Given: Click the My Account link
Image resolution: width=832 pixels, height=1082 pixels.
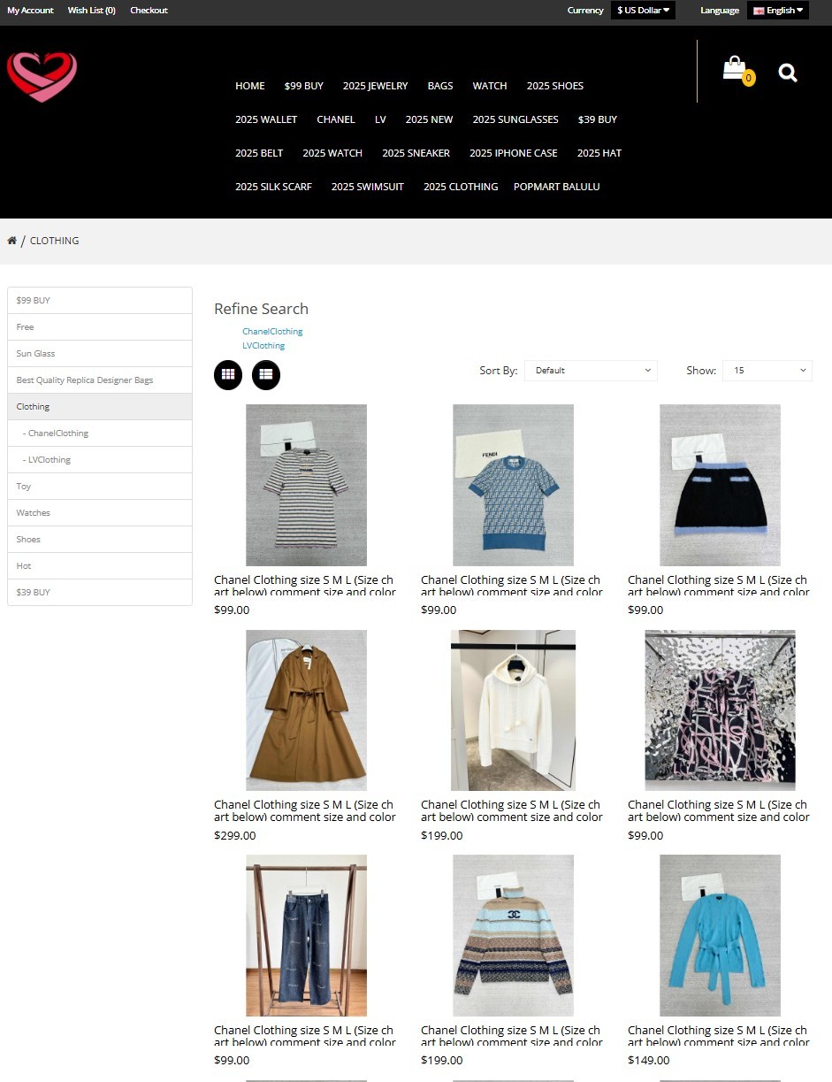Looking at the screenshot, I should 31,11.
